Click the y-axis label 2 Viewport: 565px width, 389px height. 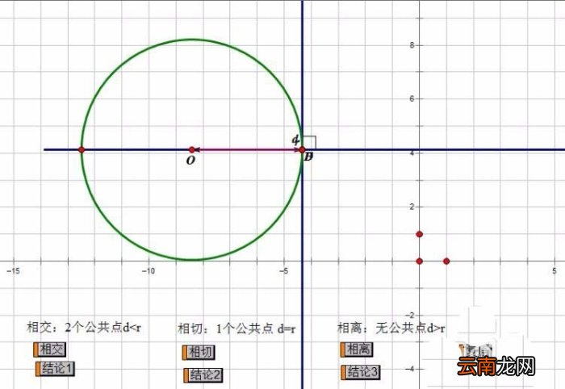(412, 207)
